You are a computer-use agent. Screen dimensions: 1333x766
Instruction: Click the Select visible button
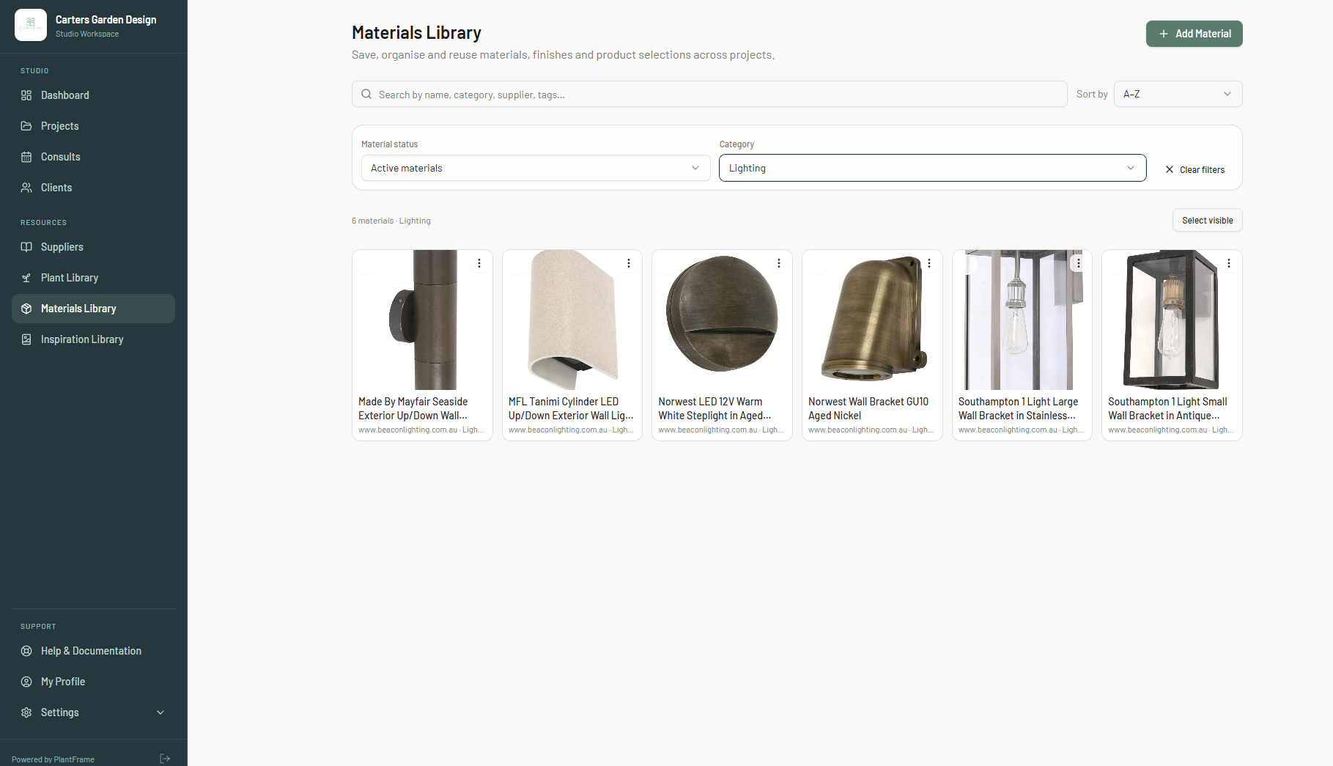pyautogui.click(x=1207, y=220)
